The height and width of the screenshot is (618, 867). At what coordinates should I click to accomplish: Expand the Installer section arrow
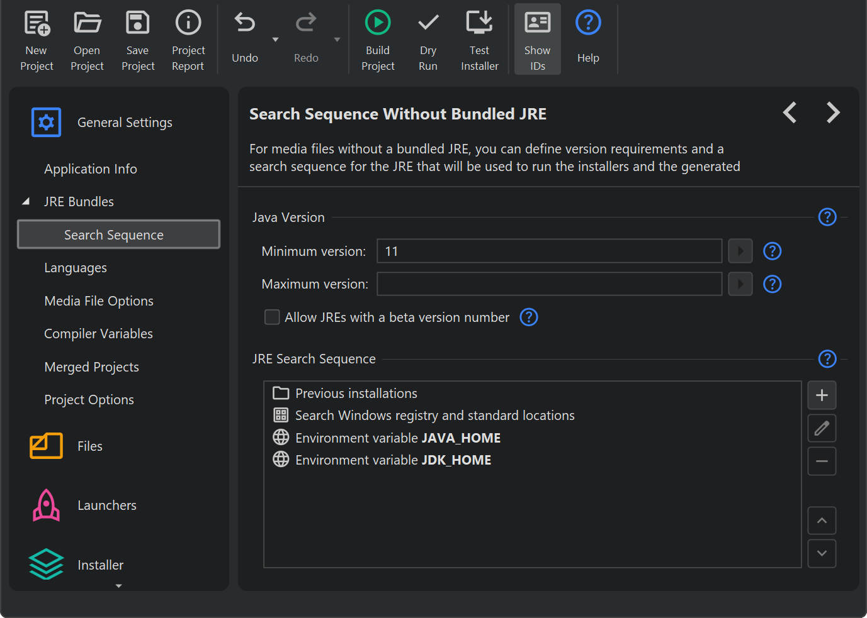(x=118, y=586)
